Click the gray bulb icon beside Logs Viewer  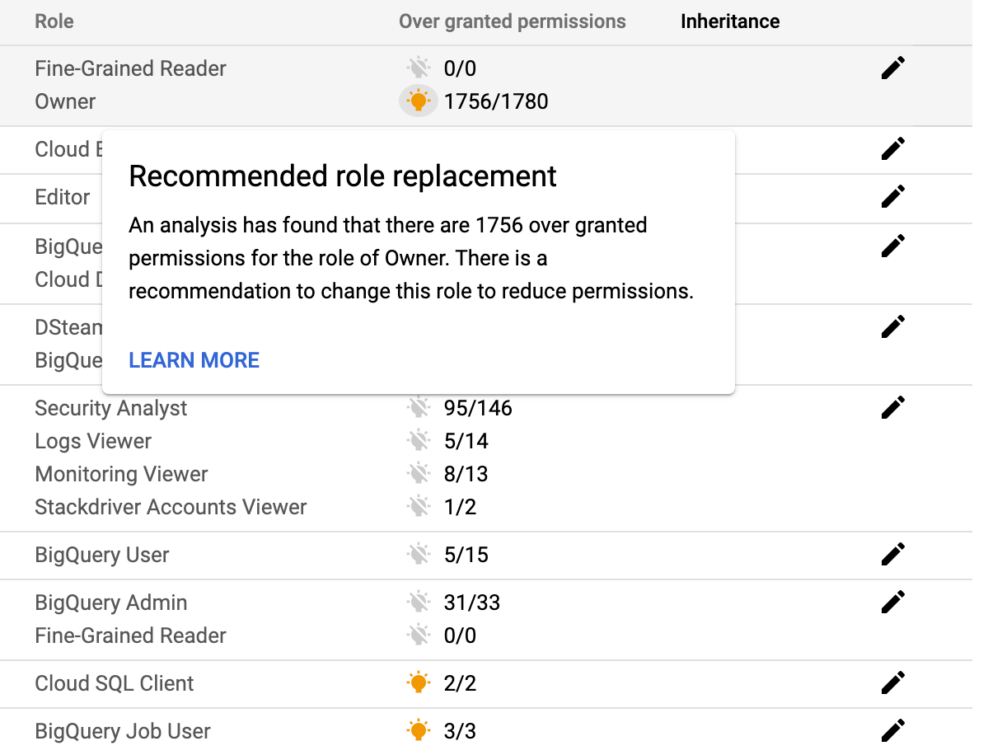(x=419, y=440)
